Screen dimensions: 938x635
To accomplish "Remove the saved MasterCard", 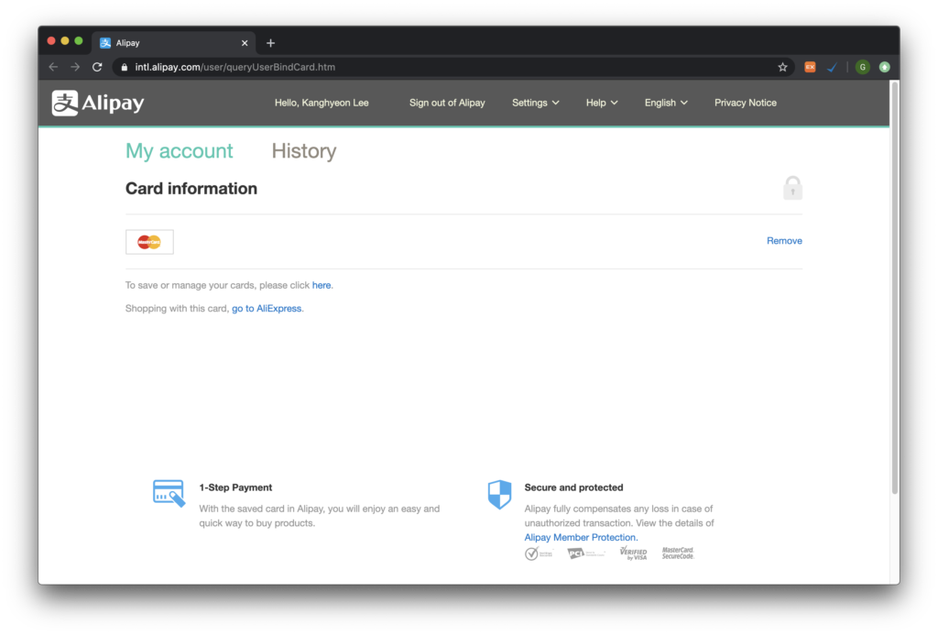I will (784, 241).
